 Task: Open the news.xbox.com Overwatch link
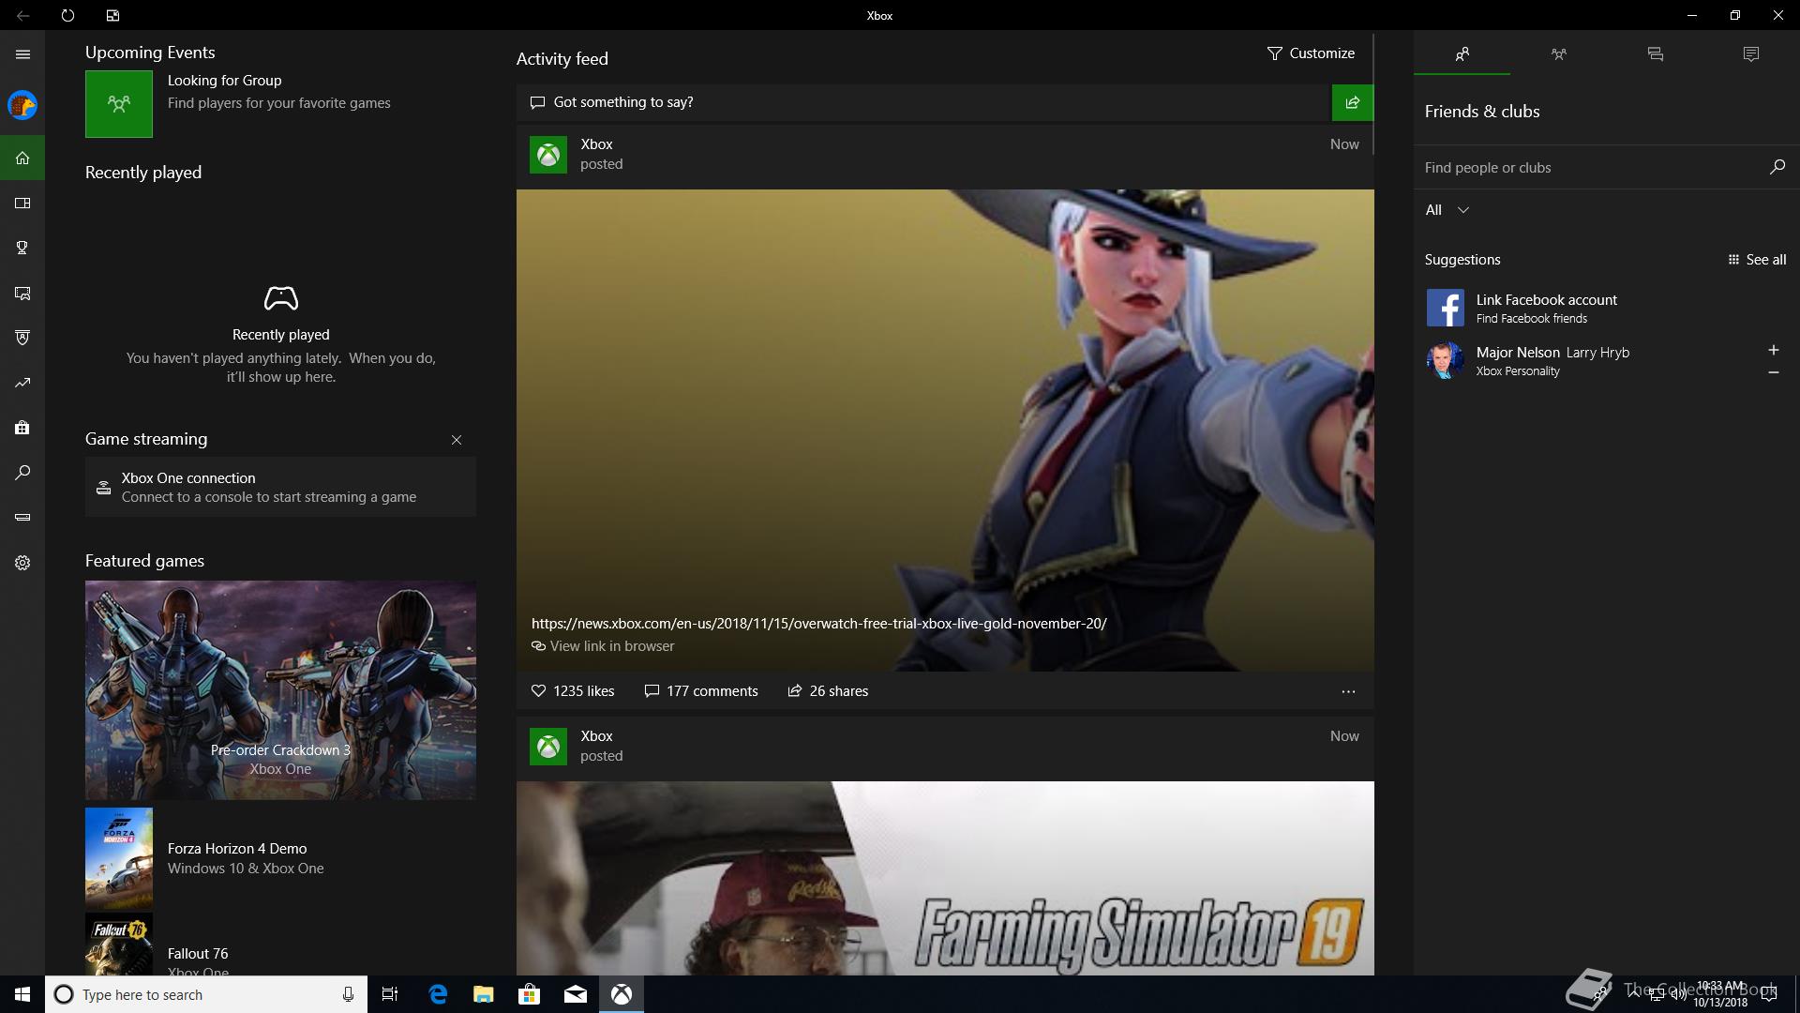click(818, 624)
